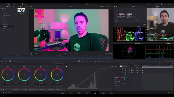This screenshot has height=97, width=174.
Task: Enable the red Soft Clip channel
Action: point(123,77)
